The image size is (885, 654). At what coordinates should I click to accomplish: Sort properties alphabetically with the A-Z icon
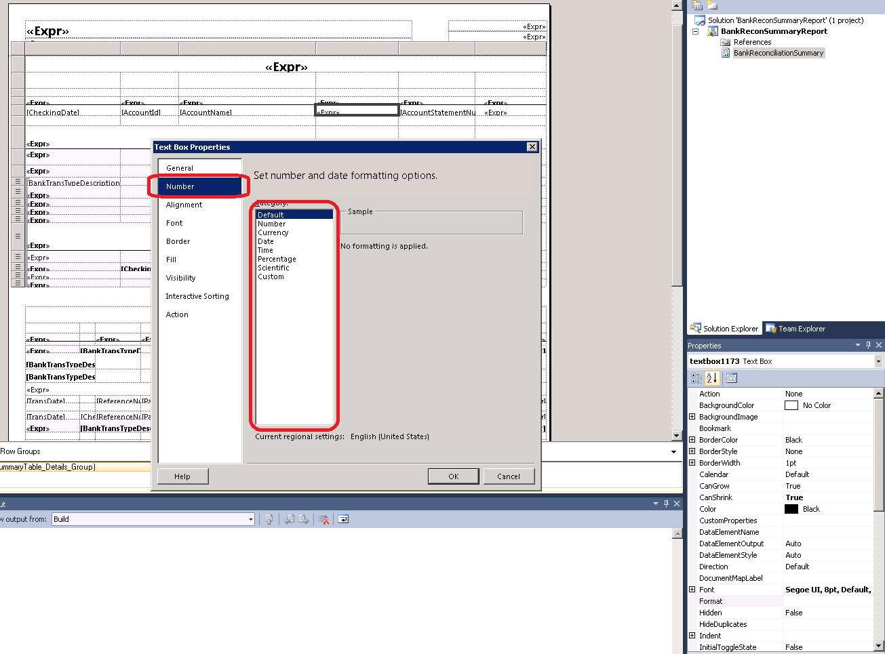711,377
